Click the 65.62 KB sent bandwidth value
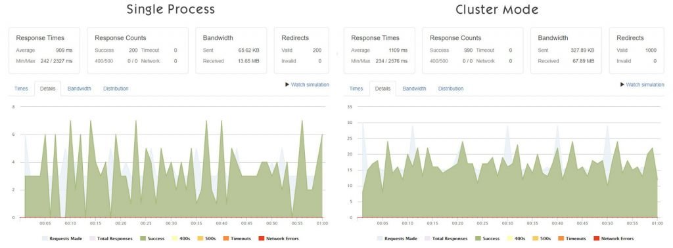 (249, 50)
